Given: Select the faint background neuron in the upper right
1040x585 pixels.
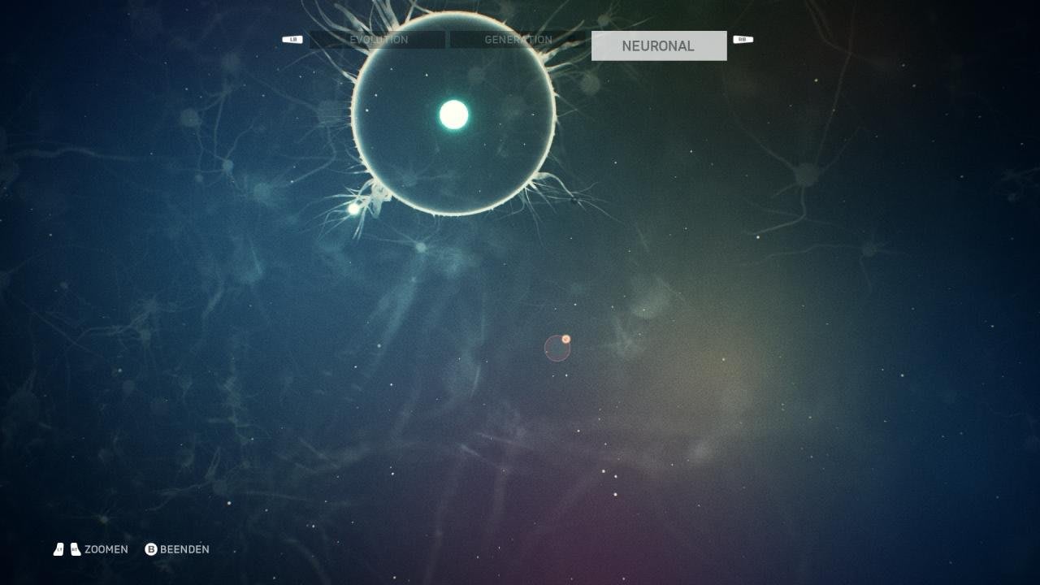Looking at the screenshot, I should [806, 174].
